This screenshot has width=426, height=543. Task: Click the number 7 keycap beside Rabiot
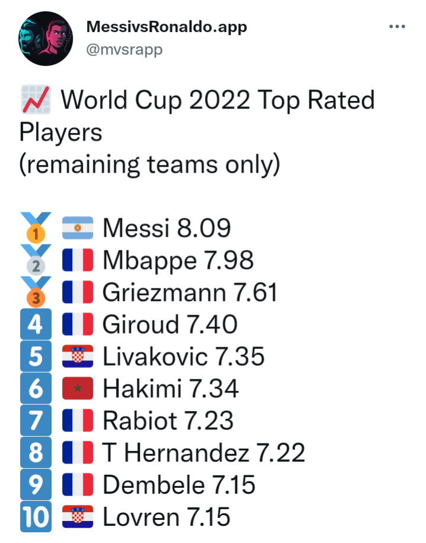[x=36, y=420]
